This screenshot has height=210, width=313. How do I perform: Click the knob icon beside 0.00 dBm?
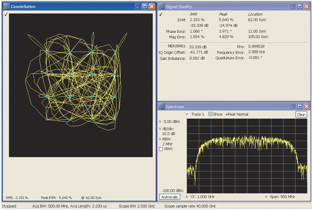[x=160, y=121]
